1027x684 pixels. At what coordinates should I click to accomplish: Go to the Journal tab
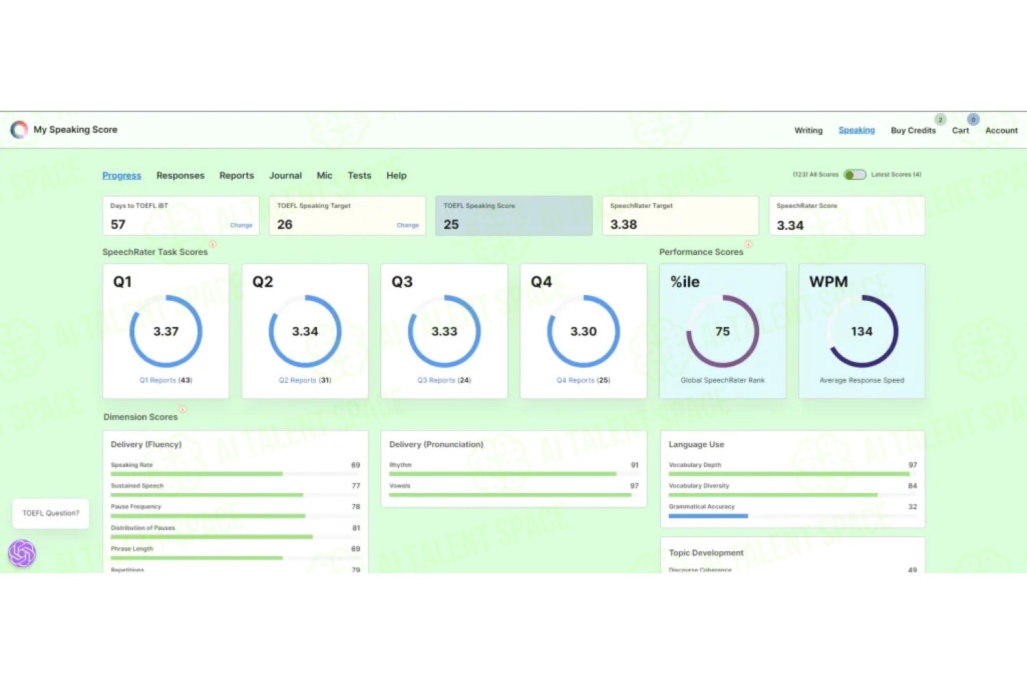point(286,176)
